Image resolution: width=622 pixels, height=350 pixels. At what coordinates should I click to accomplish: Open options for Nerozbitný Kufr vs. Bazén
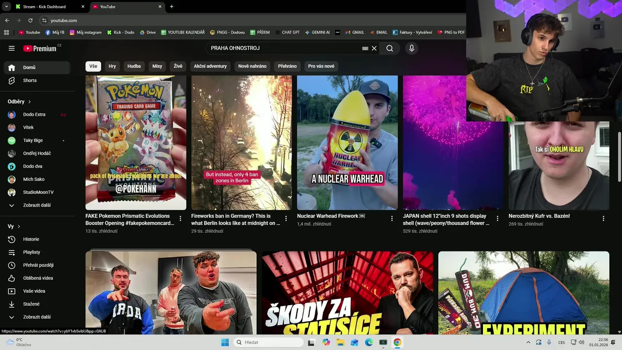point(604,219)
